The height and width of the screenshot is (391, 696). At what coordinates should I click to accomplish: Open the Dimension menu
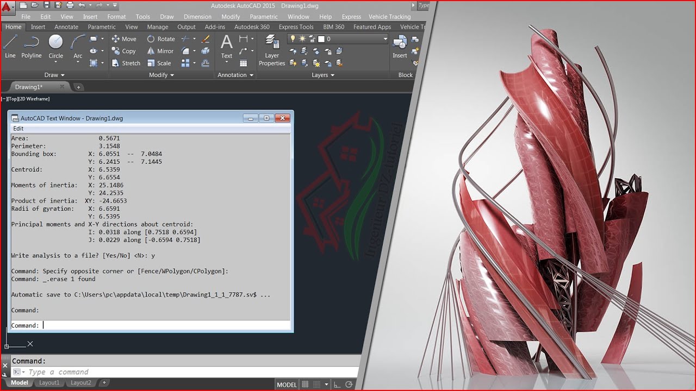click(x=198, y=17)
